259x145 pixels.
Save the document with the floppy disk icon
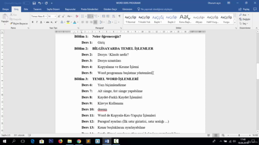[x=34, y=3]
